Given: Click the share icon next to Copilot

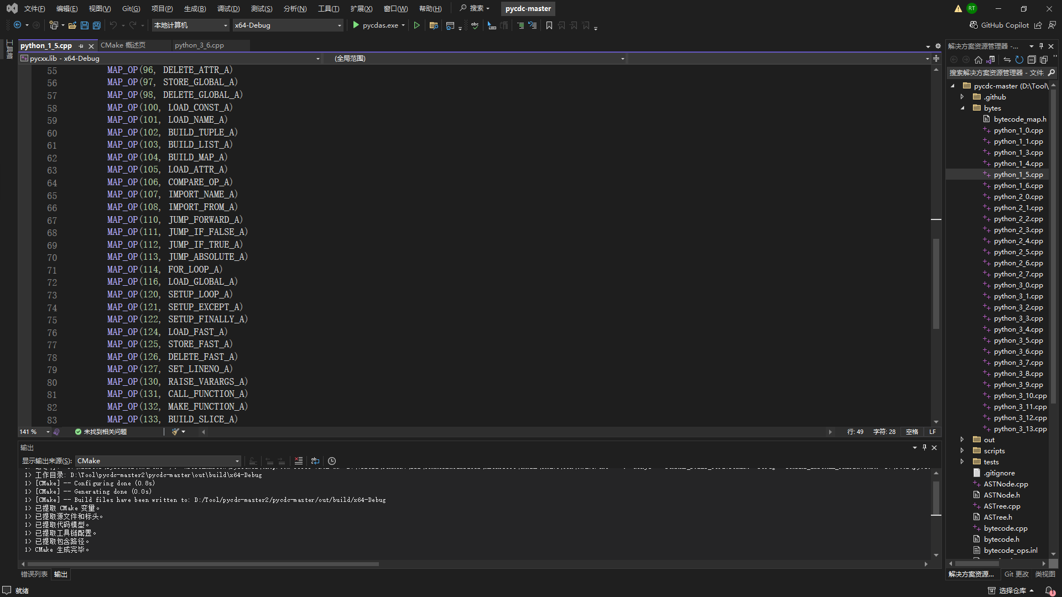Looking at the screenshot, I should point(1038,25).
